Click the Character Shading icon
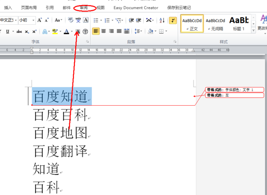Viewport: 267px width, 195px height. (x=77, y=32)
